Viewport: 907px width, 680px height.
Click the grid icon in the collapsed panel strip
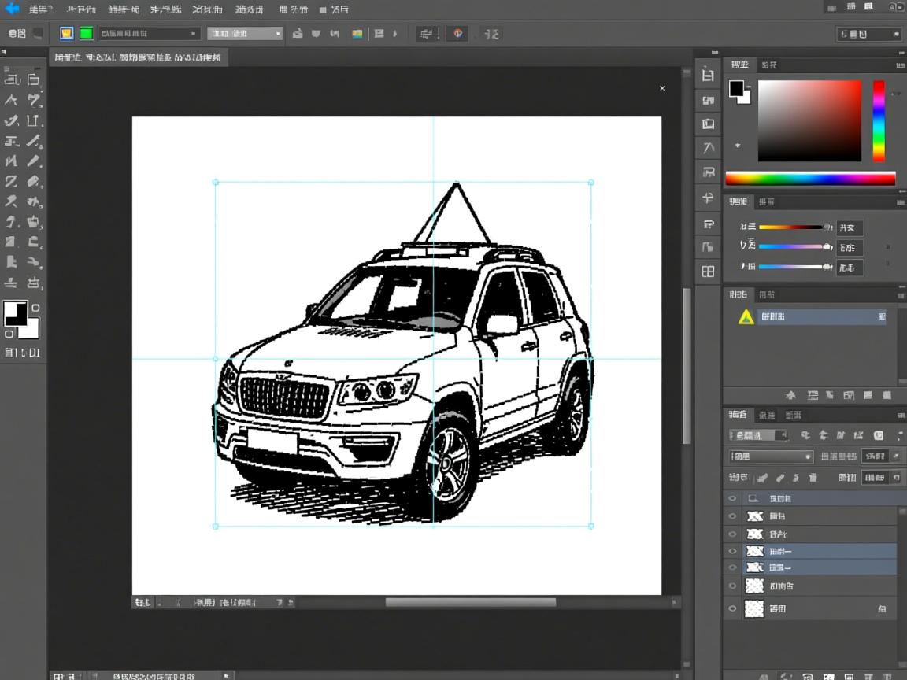coord(708,272)
